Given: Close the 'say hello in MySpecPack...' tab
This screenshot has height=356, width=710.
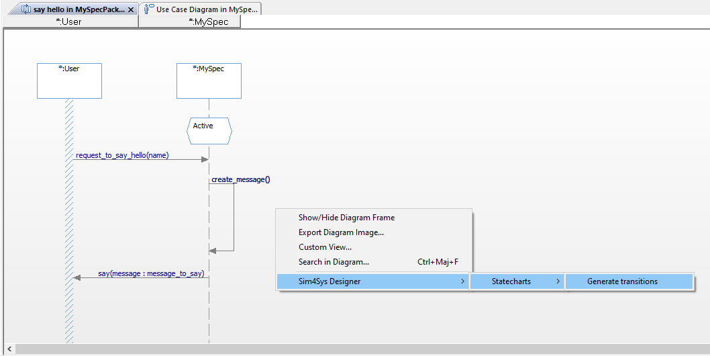Looking at the screenshot, I should pyautogui.click(x=131, y=9).
